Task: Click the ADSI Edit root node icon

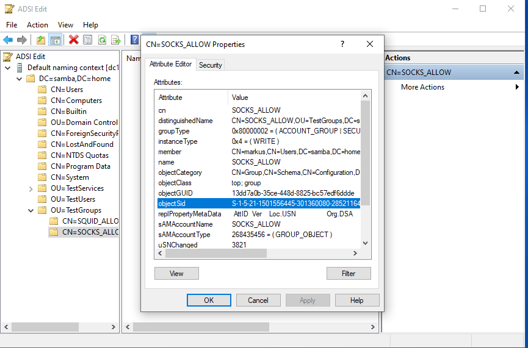Action: click(x=8, y=57)
